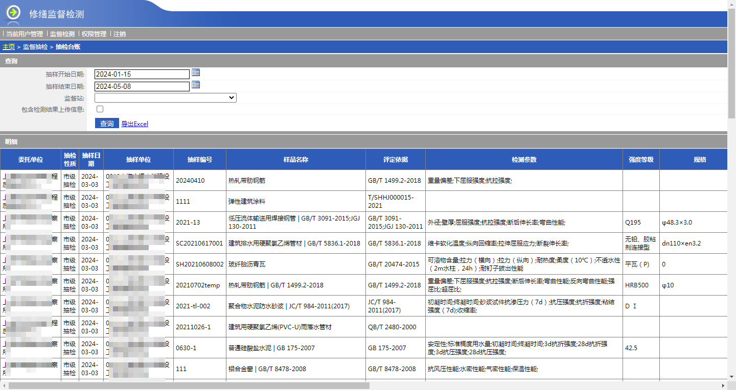The image size is (736, 390).
Task: Click 抽检性质 column header
Action: [x=70, y=159]
